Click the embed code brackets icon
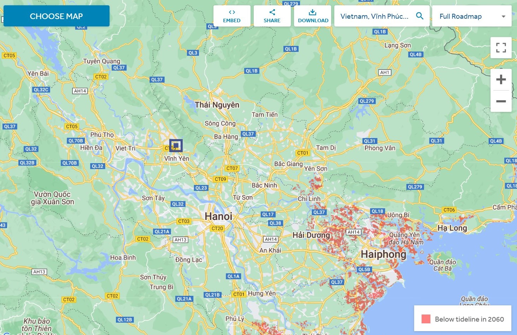517x335 pixels. 232,12
